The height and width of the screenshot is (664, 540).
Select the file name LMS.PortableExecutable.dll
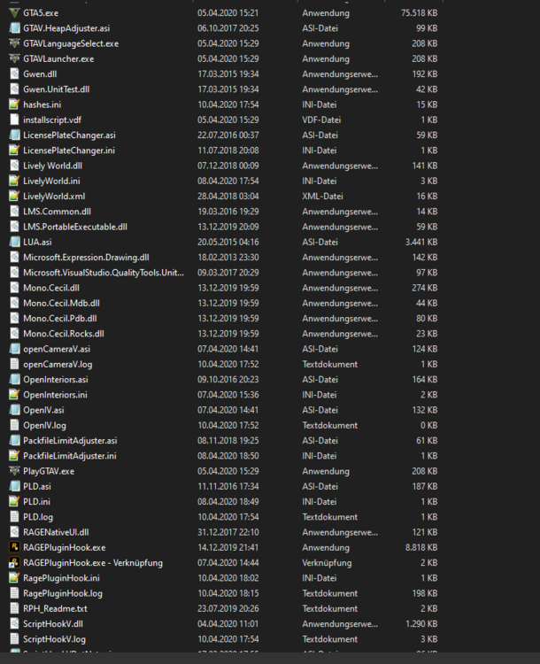tap(75, 227)
